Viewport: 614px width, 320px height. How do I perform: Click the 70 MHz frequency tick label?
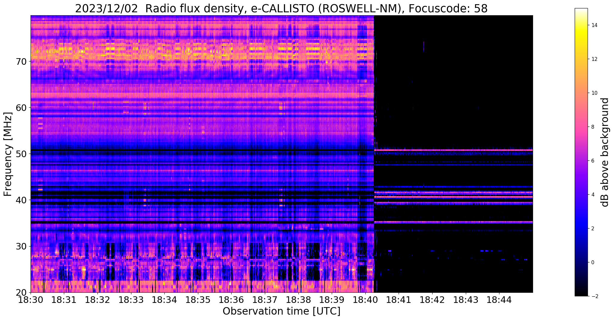pos(22,61)
